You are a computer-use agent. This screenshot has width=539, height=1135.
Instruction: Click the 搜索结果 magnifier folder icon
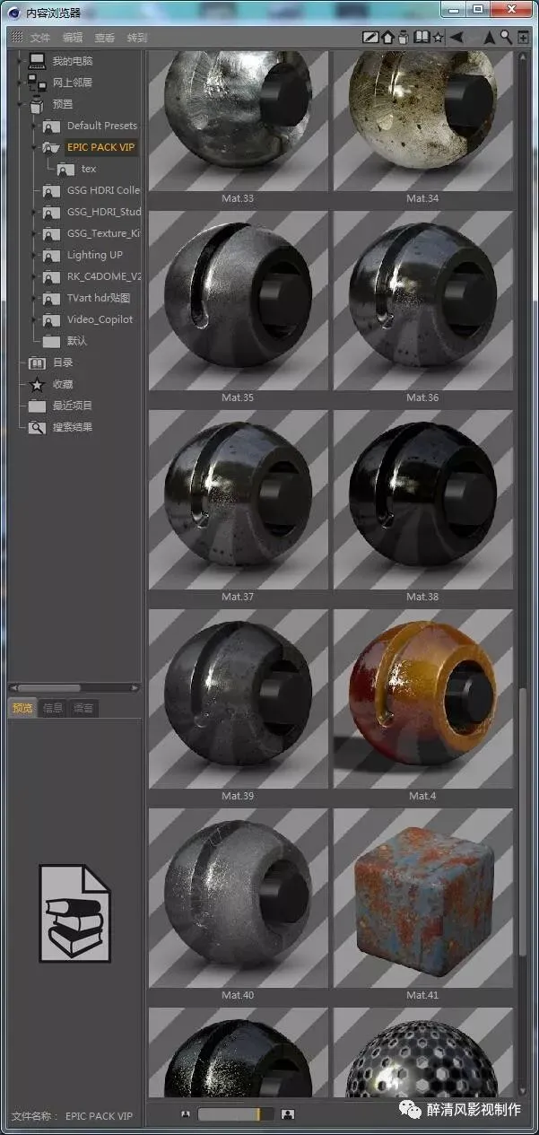(37, 427)
